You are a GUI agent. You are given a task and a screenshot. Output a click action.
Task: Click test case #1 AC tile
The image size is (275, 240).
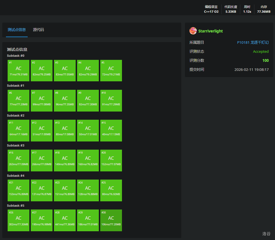(x=19, y=71)
